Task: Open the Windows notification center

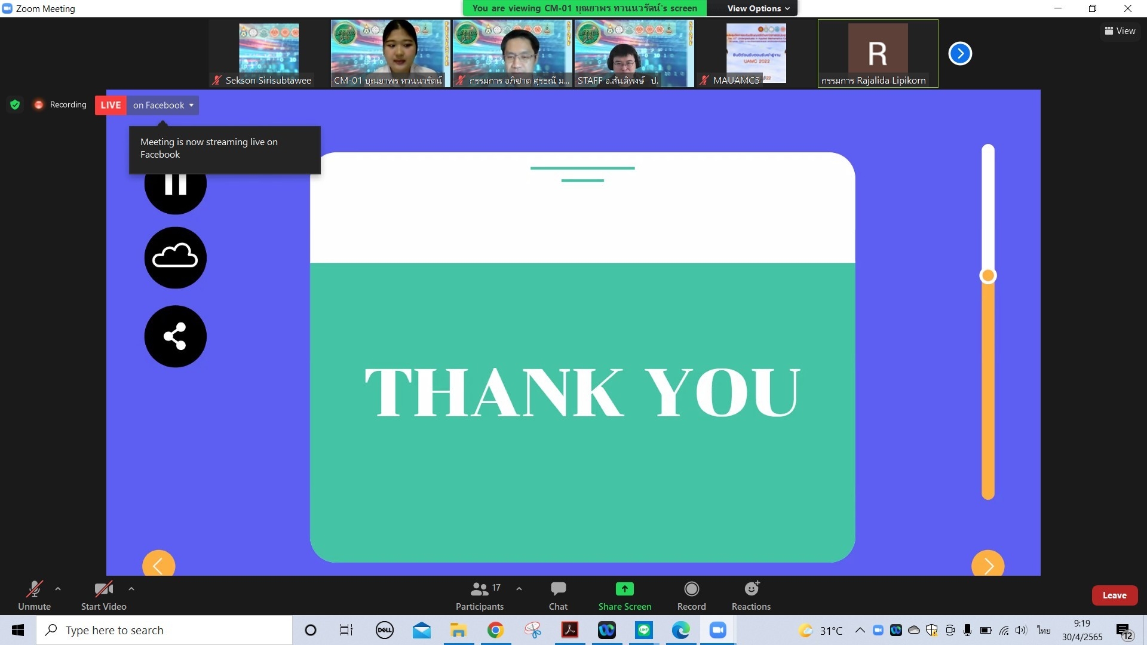Action: pyautogui.click(x=1124, y=630)
